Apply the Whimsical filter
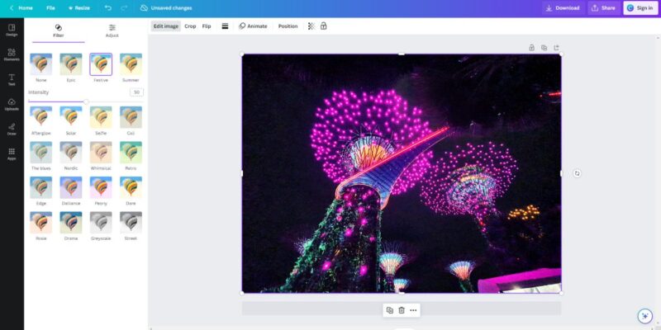661x330 pixels. (x=101, y=153)
